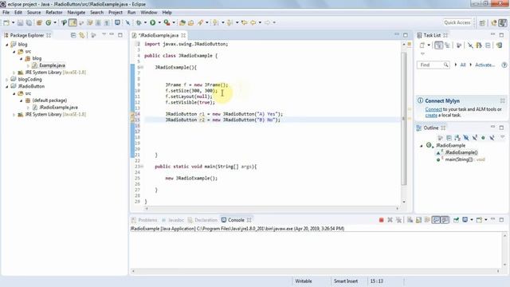510x287 pixels.
Task: Click the Console horizontal scrollbar track
Action: 316,271
